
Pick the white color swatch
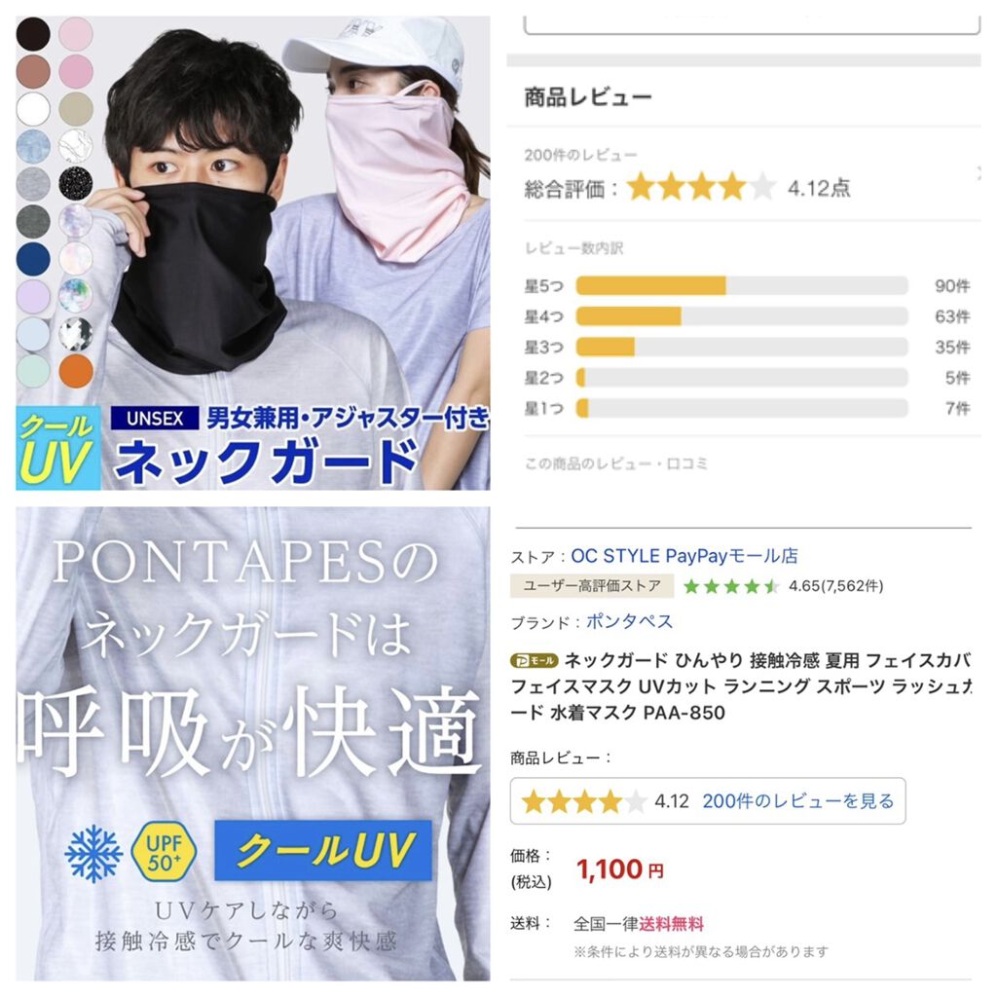33,109
